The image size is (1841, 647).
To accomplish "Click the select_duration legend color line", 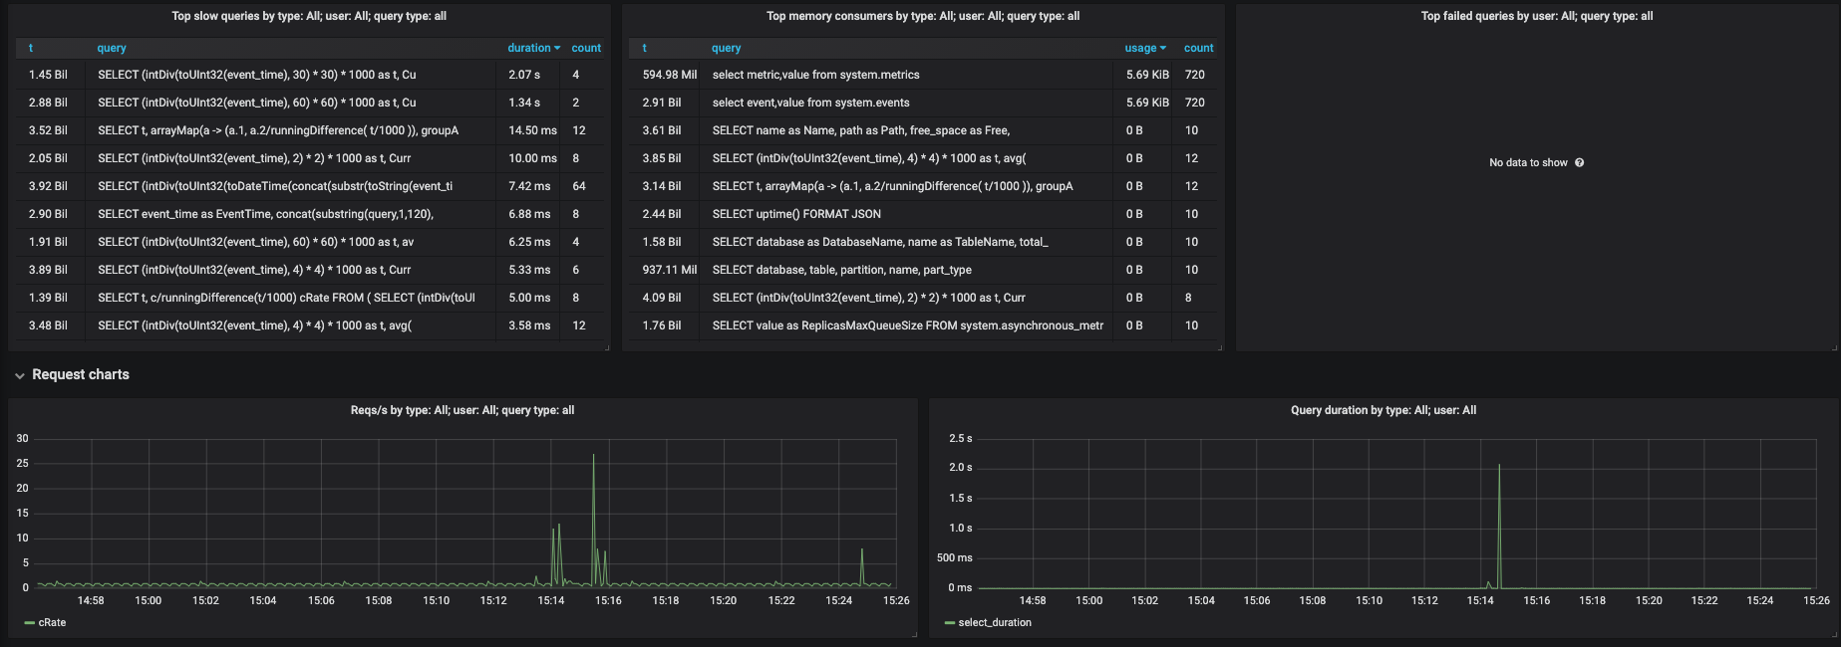I will pyautogui.click(x=949, y=623).
